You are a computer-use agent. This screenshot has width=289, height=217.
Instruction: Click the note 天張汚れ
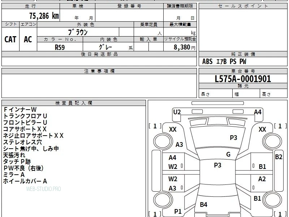[x=14, y=155]
